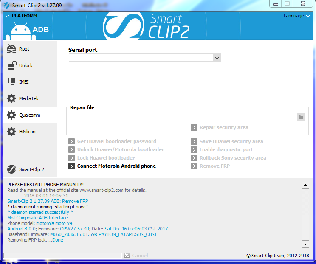Select the HiSilicon gear icon

[x=11, y=132]
